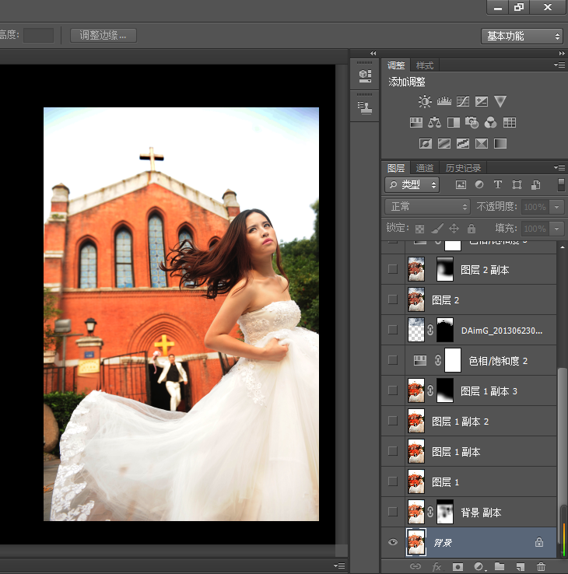Add a Color Lookup adjustment
The width and height of the screenshot is (568, 574).
pyautogui.click(x=510, y=122)
